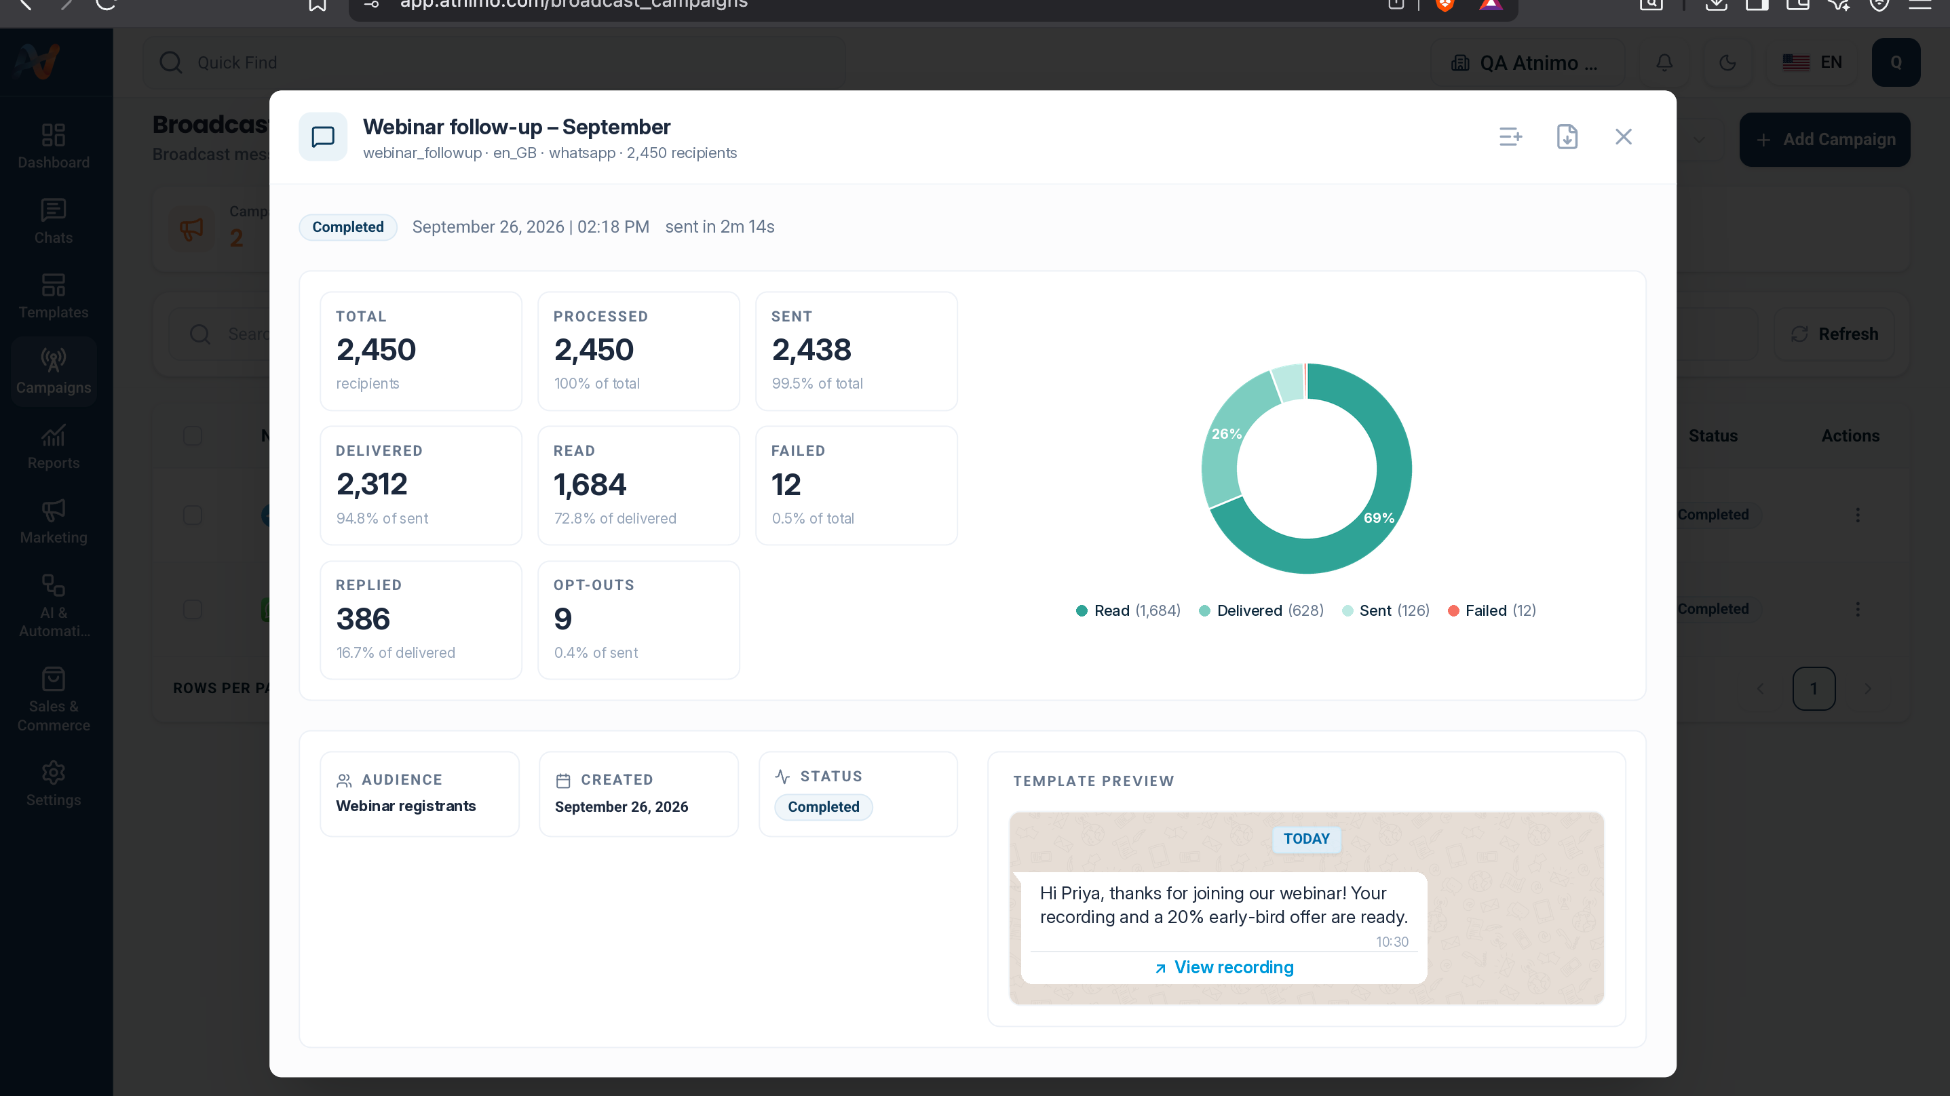Open Settings in sidebar
The width and height of the screenshot is (1950, 1096).
[54, 784]
